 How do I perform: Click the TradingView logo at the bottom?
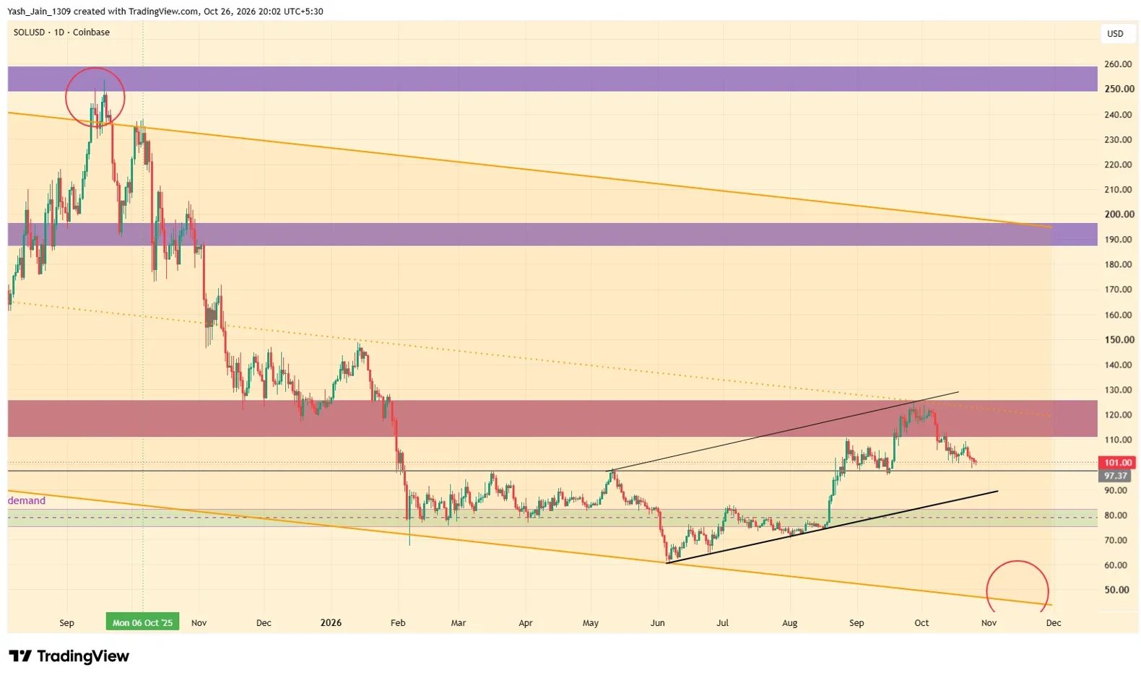(x=69, y=656)
